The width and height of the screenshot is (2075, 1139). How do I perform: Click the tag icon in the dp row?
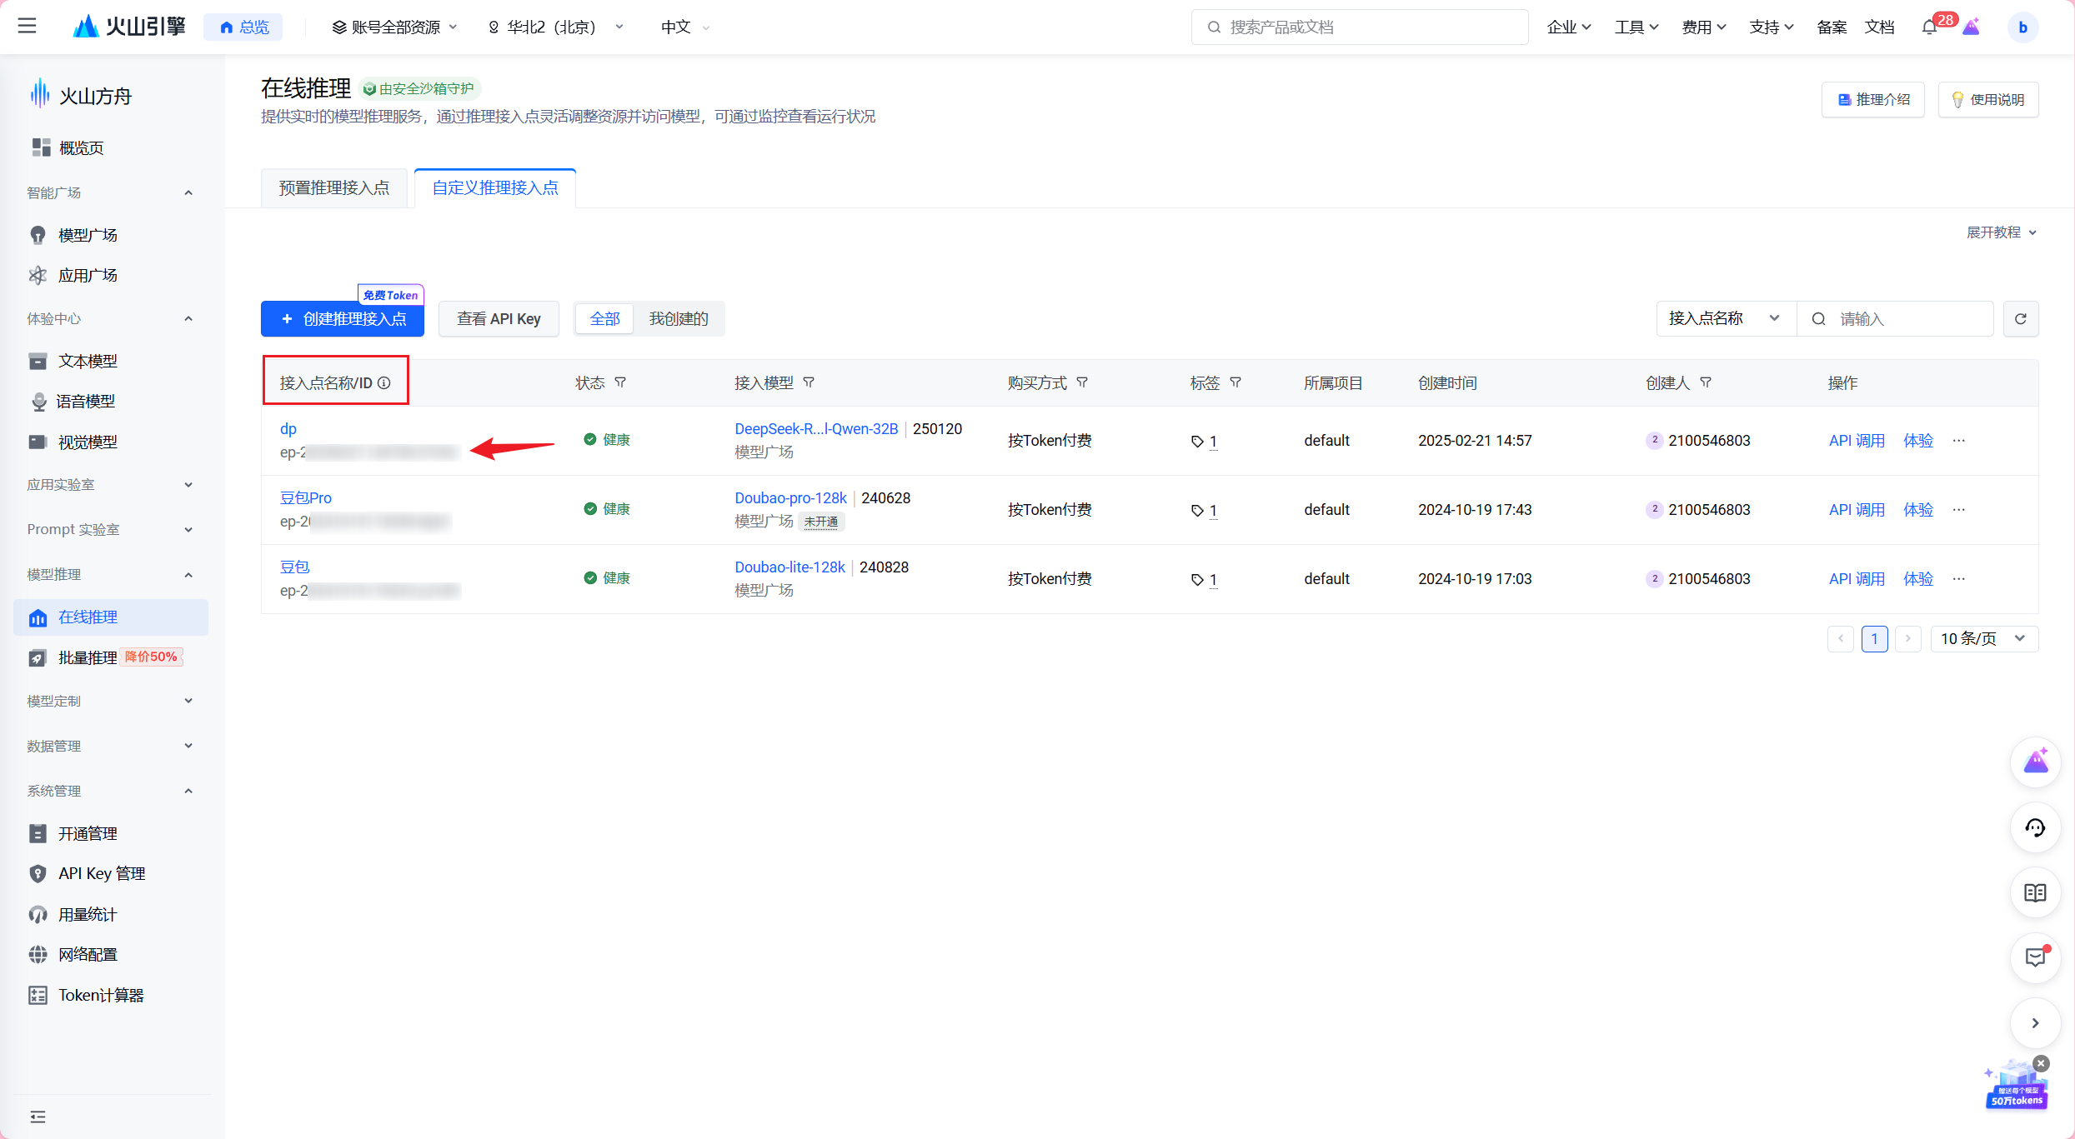(1197, 442)
